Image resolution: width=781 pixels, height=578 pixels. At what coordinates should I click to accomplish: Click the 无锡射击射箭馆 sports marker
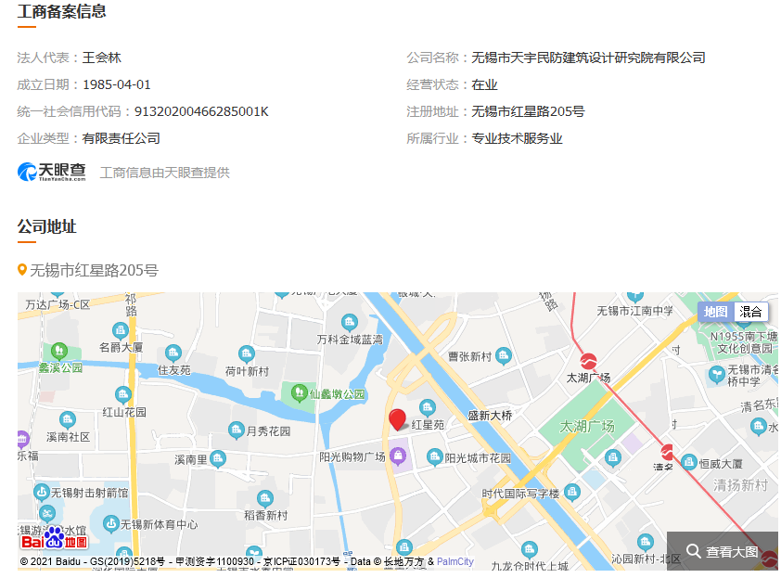point(42,493)
